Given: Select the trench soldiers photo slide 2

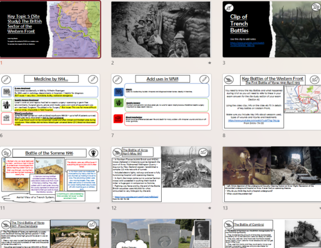Looking at the screenshot, I should click(161, 29).
